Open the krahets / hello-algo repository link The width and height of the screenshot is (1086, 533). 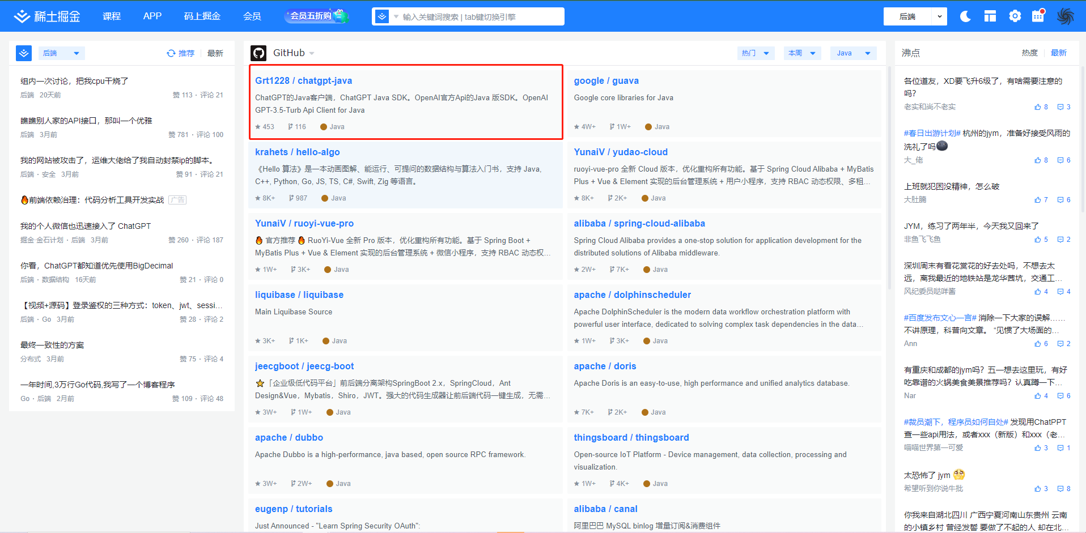(298, 152)
